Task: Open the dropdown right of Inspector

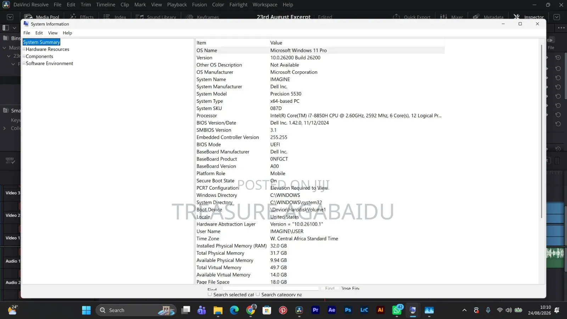Action: pos(557,17)
